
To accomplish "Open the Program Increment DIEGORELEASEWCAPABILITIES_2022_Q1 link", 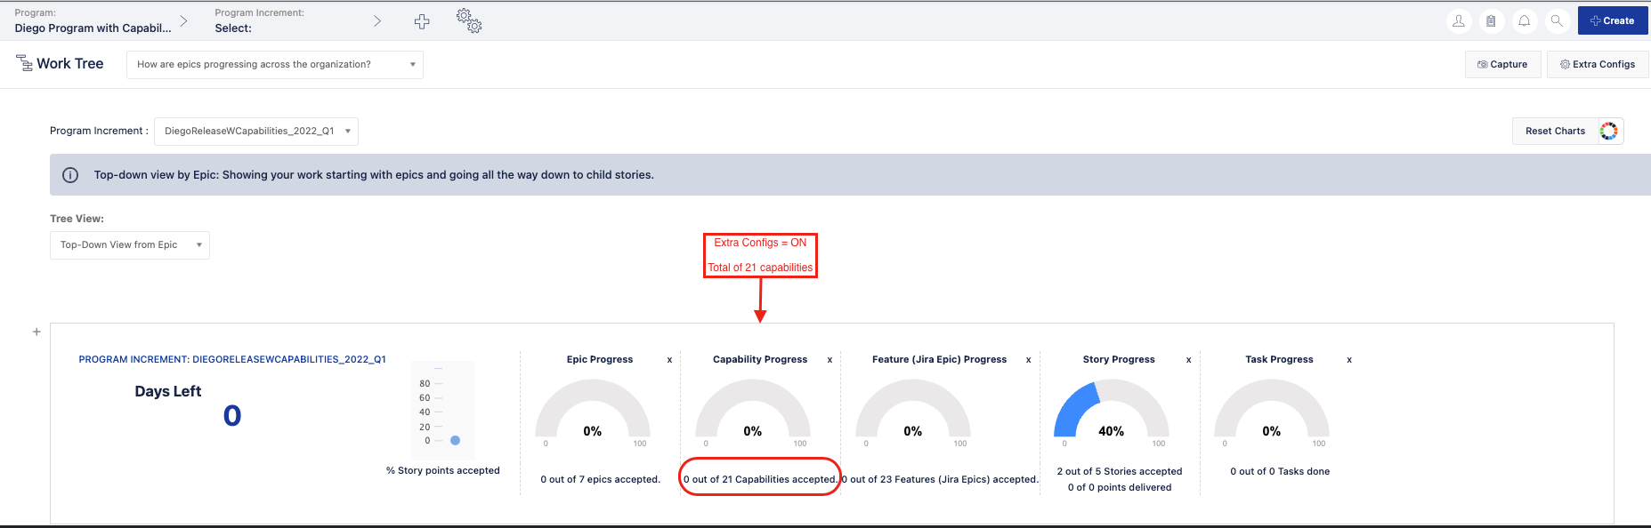I will 232,360.
